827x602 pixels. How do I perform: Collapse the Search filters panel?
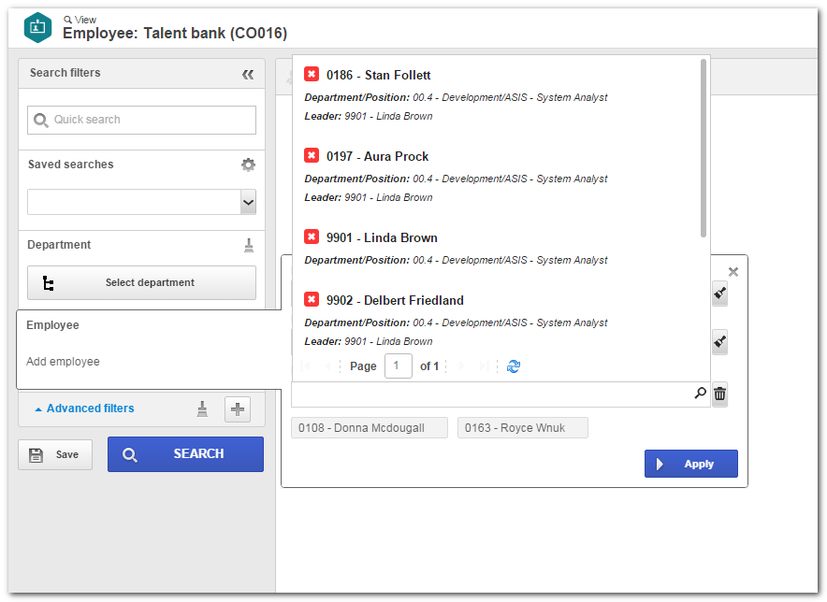point(248,75)
